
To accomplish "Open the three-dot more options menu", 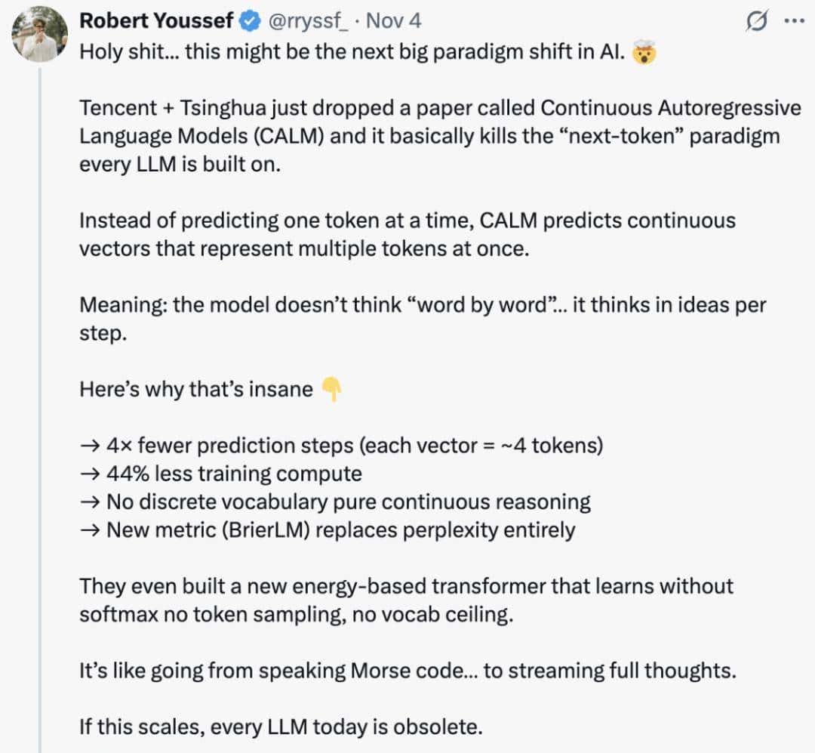I will [795, 22].
